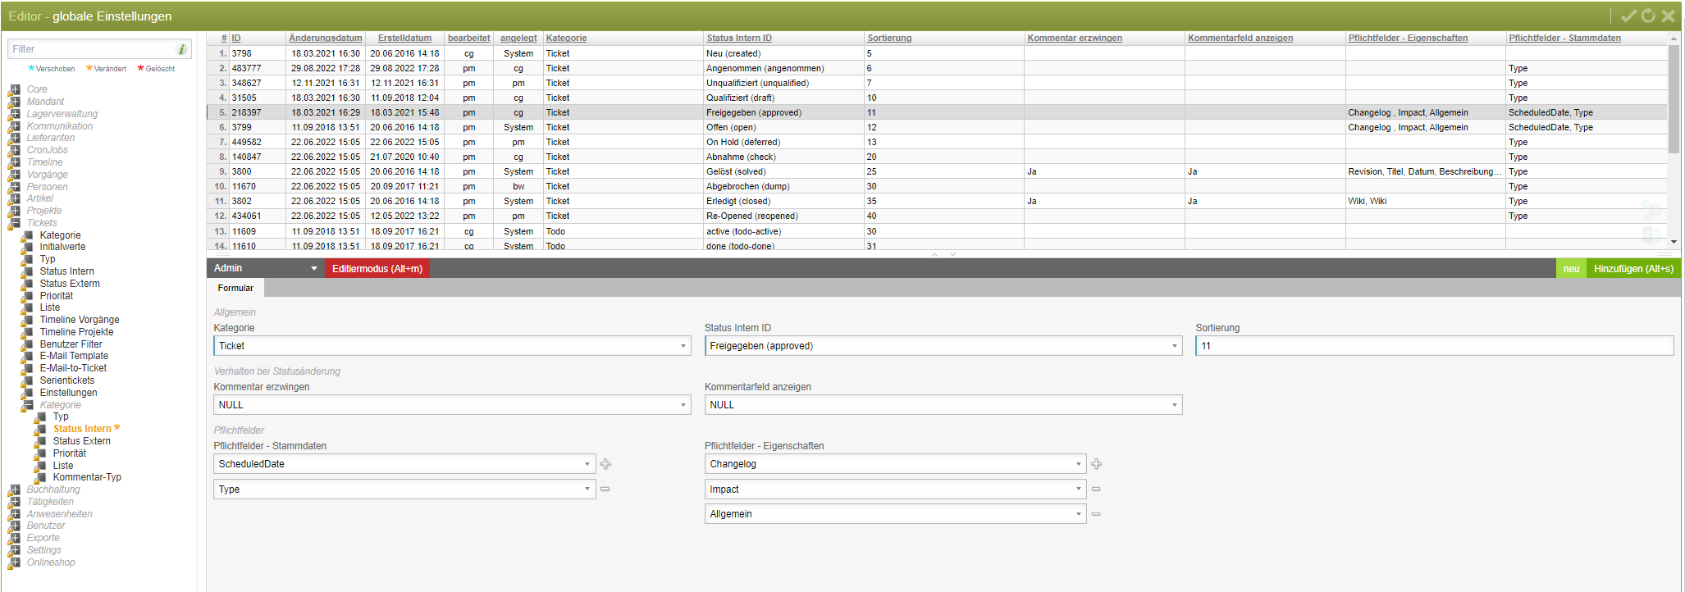Select table row with On Hold (deferred)
The image size is (1685, 592).
(x=937, y=142)
